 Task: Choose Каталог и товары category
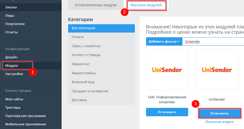(102, 55)
